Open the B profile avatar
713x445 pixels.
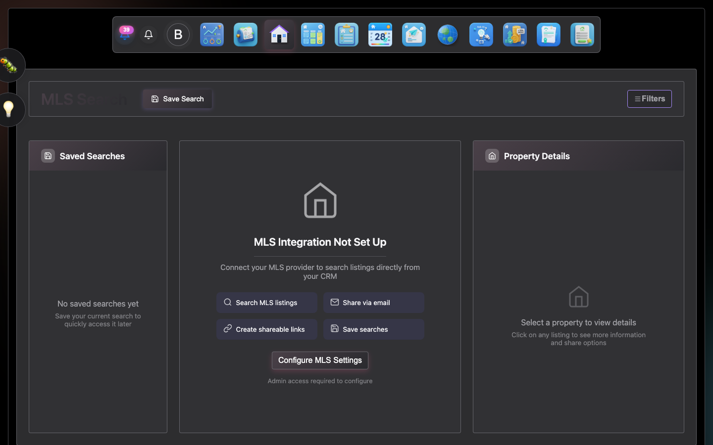pos(178,35)
